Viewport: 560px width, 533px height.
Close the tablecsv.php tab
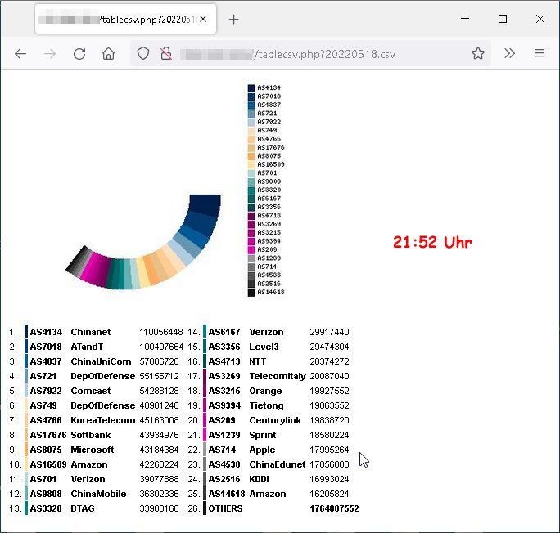tap(203, 20)
